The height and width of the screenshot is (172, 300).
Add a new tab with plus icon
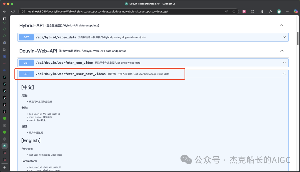(x=5, y=167)
